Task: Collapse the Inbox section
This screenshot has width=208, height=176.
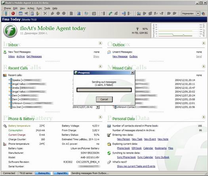Action: 100,43
